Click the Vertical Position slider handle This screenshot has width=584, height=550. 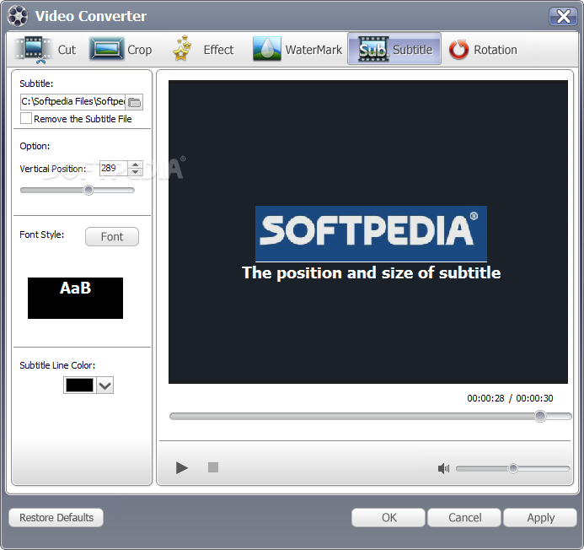[88, 190]
